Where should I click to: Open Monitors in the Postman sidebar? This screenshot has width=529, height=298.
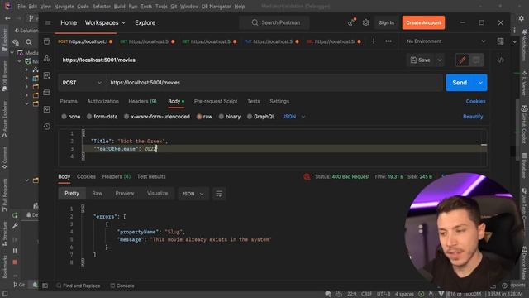pos(46,109)
